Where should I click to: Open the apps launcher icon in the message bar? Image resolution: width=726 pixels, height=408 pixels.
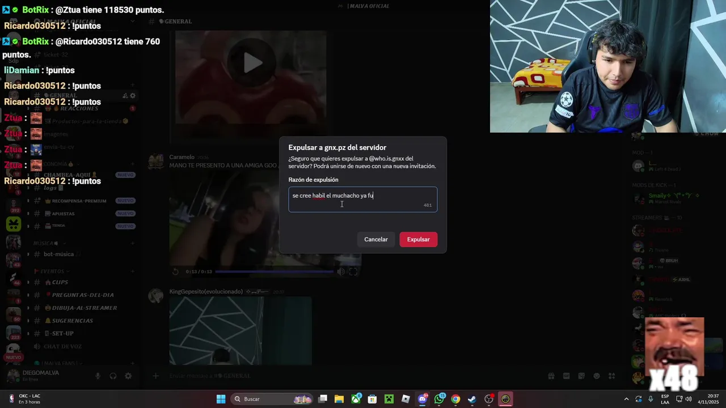[611, 376]
